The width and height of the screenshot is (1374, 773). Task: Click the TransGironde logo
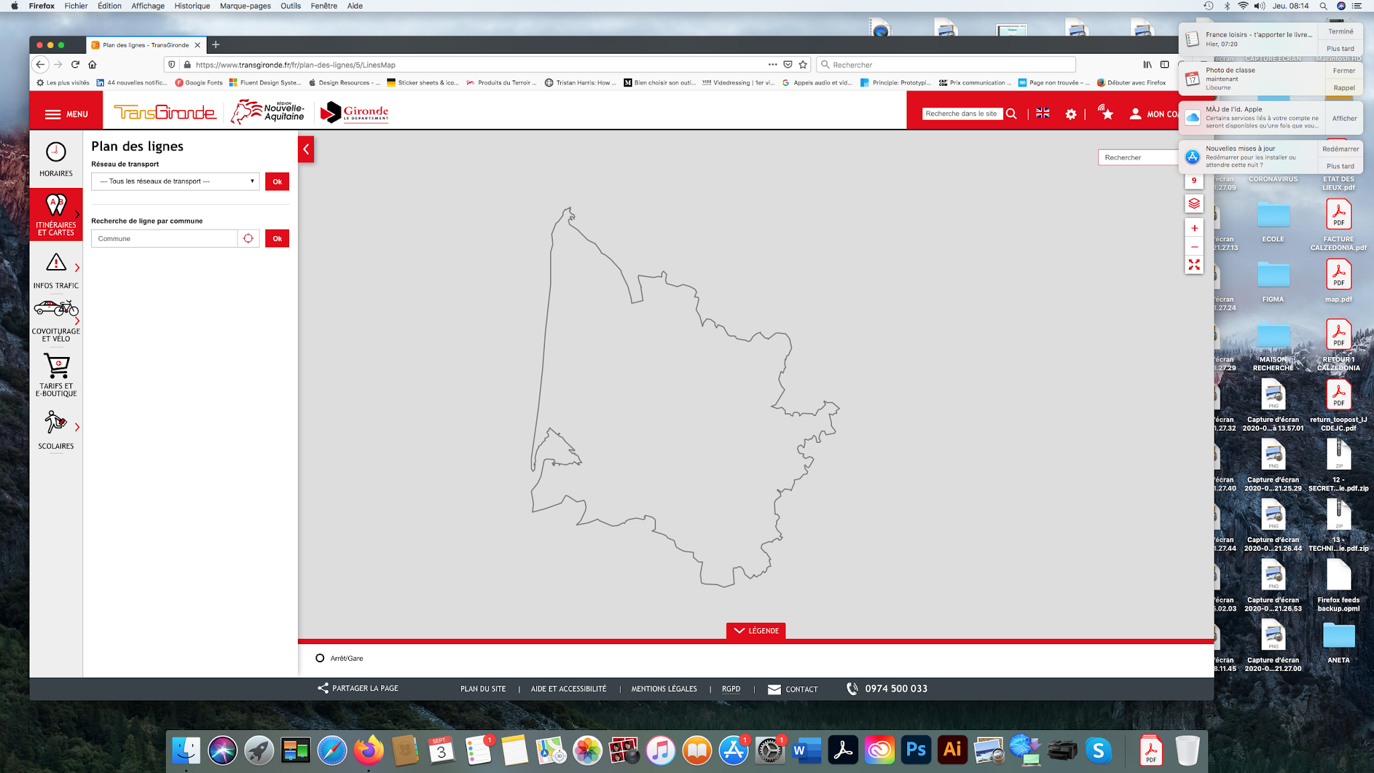click(x=165, y=111)
